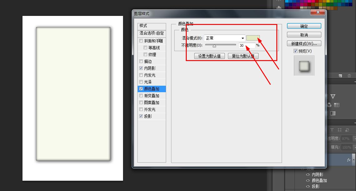Click the fx icon in the Layers panel
This screenshot has width=356, height=191.
(349, 160)
